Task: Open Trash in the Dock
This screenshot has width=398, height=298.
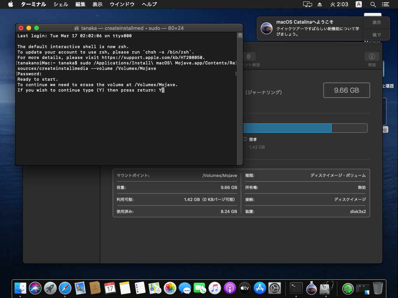Action: [378, 288]
